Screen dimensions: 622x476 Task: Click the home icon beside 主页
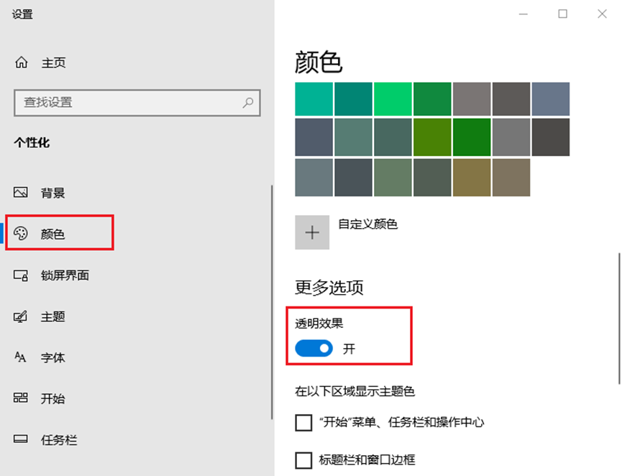[x=22, y=63]
